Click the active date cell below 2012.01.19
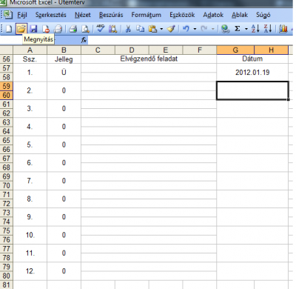296x289 pixels. (252, 90)
